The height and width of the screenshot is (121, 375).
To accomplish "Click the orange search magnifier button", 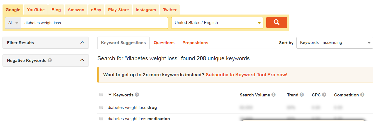I will [x=276, y=22].
